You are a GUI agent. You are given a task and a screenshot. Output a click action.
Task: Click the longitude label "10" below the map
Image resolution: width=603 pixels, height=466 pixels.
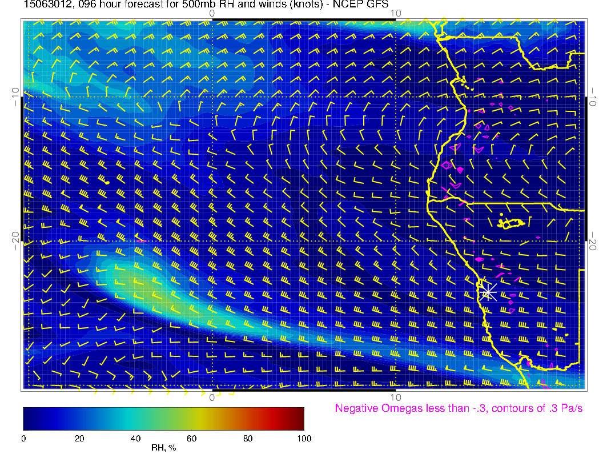point(396,397)
